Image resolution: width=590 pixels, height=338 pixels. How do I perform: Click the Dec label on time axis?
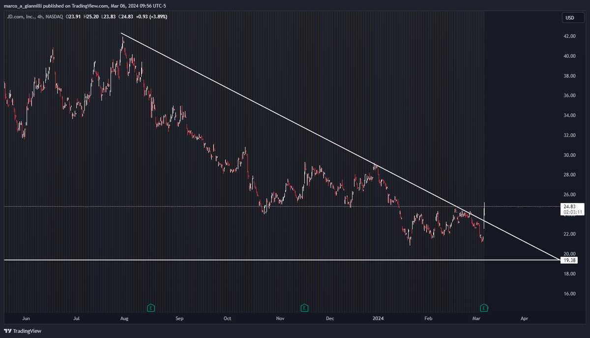(x=330, y=319)
